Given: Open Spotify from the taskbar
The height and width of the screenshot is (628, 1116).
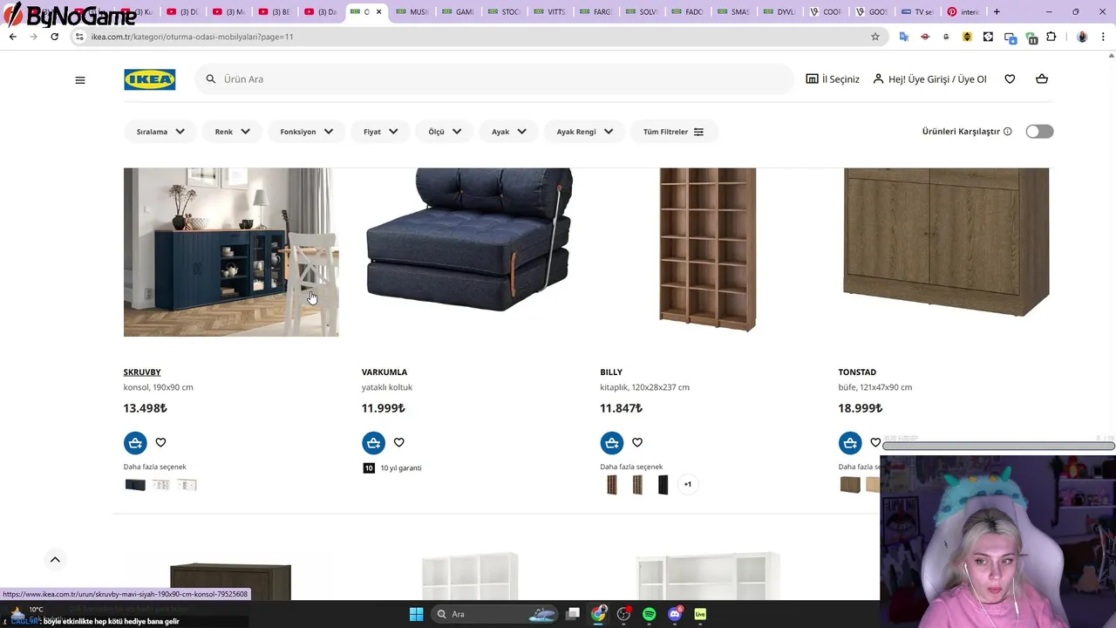Looking at the screenshot, I should (649, 614).
